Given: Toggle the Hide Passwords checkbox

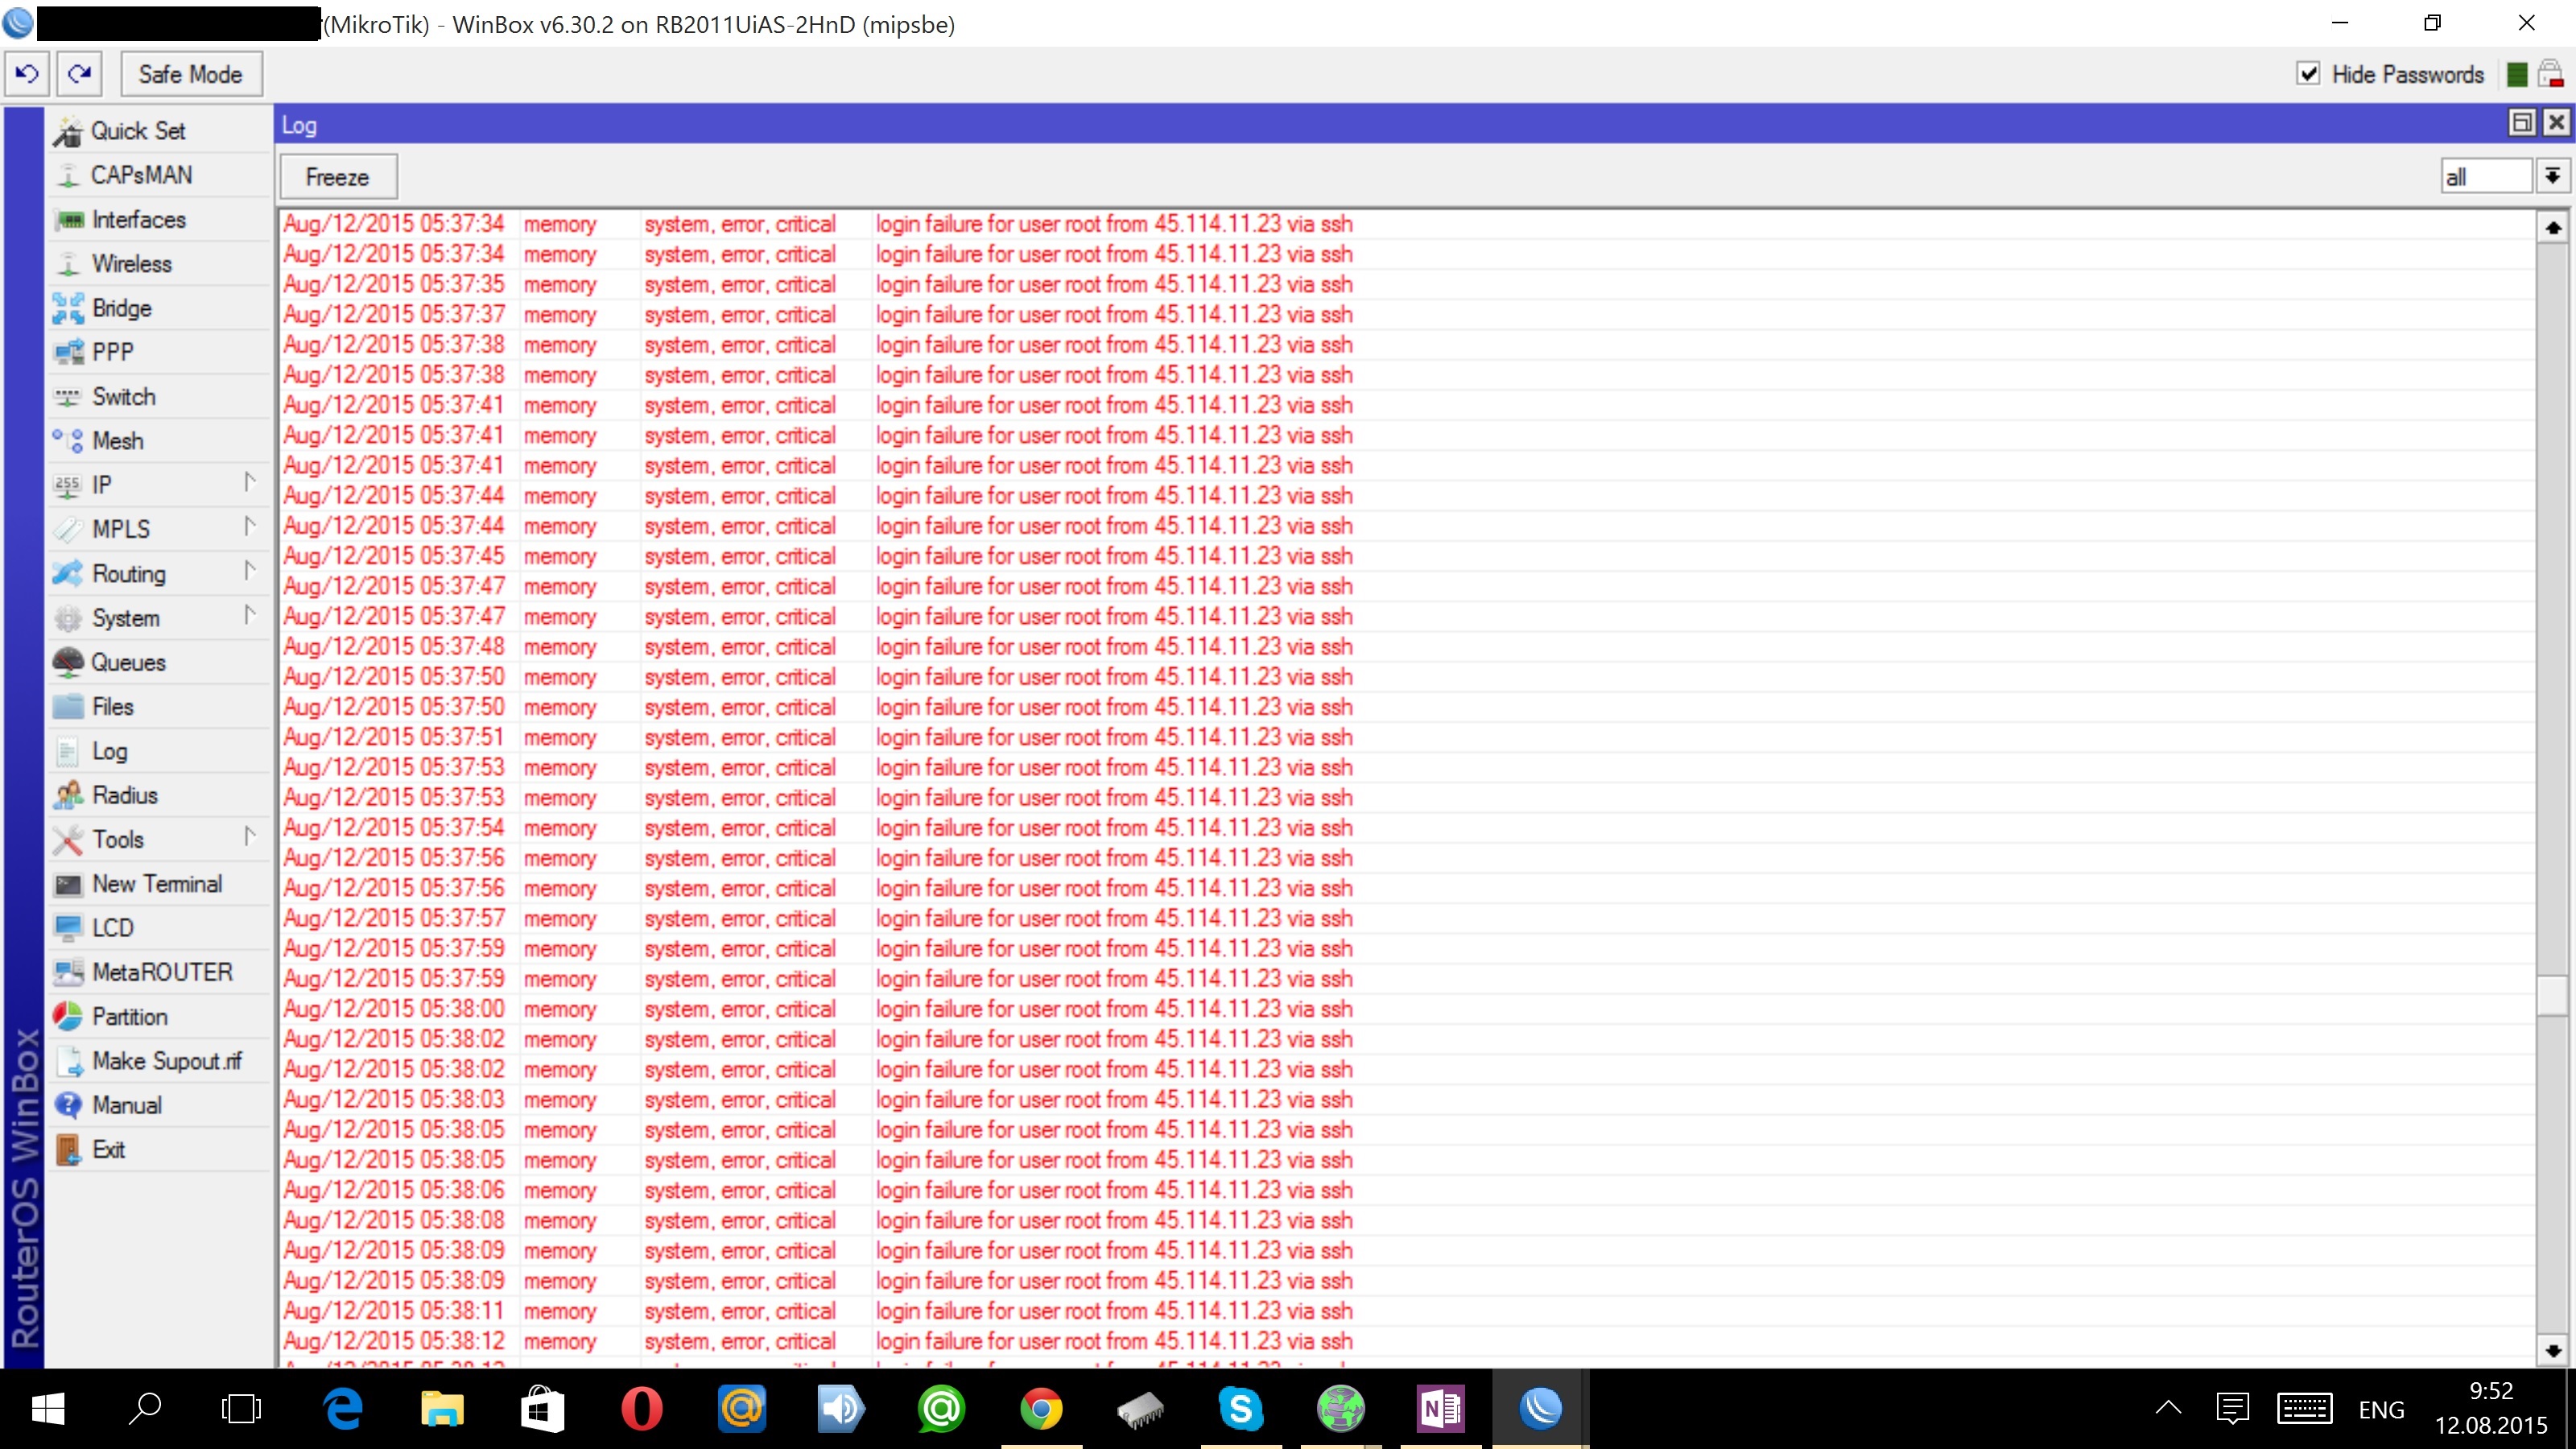Looking at the screenshot, I should pyautogui.click(x=2308, y=74).
